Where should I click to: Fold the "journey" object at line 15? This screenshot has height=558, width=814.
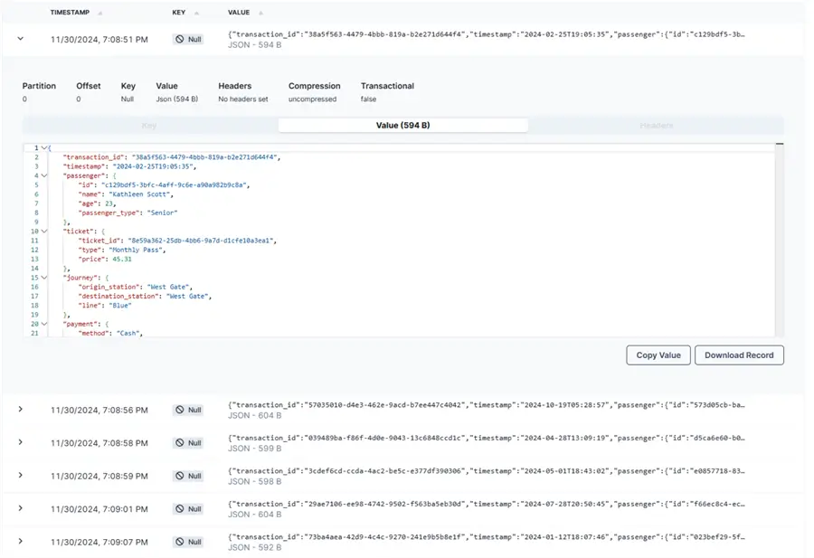click(x=44, y=278)
